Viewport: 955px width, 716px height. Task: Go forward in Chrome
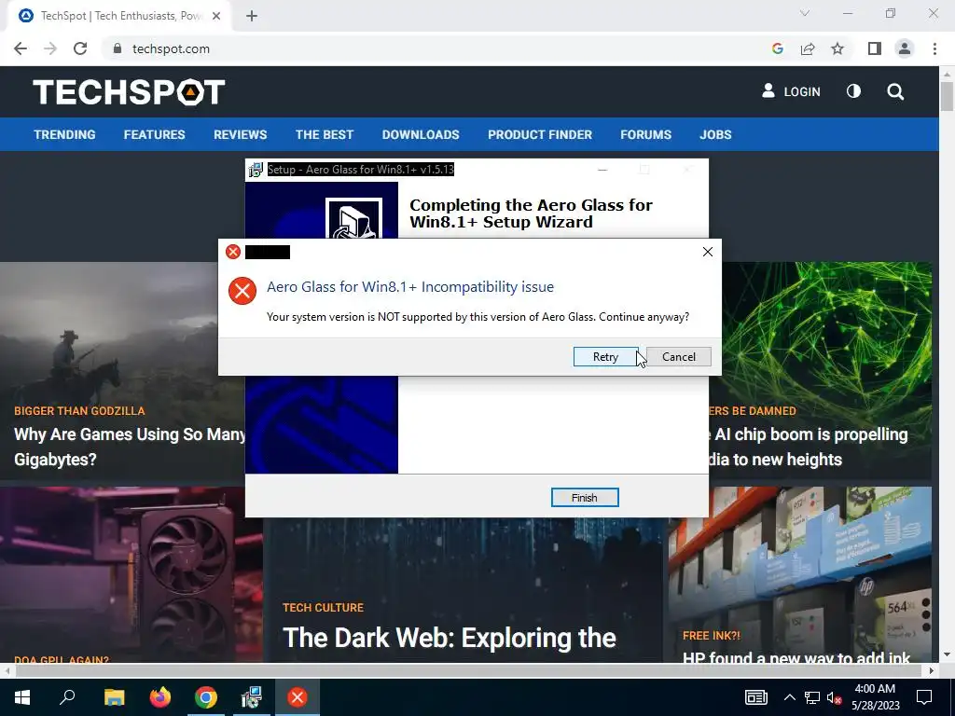(50, 48)
